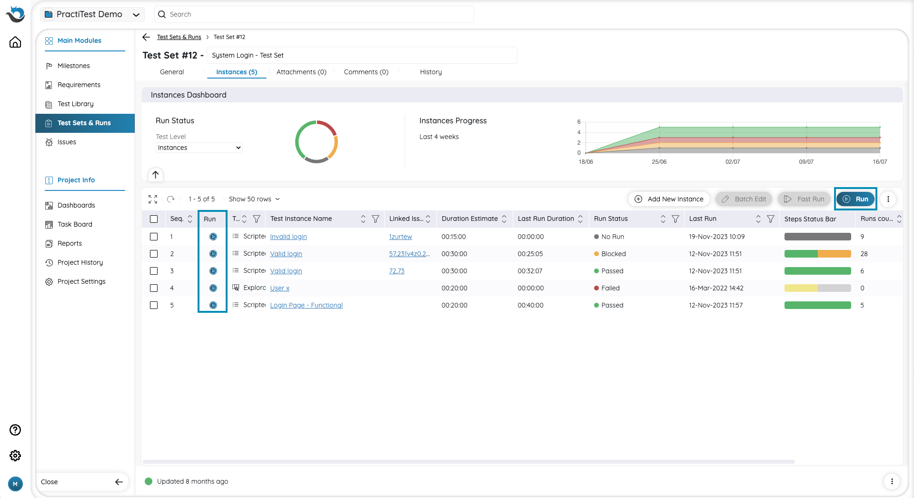Switch to the History tab
This screenshot has width=914, height=498.
coord(431,72)
